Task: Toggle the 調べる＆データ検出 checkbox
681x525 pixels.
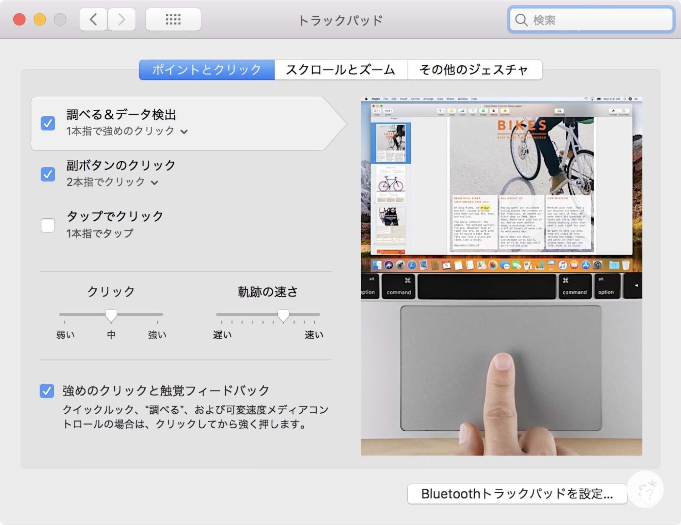Action: pyautogui.click(x=48, y=123)
